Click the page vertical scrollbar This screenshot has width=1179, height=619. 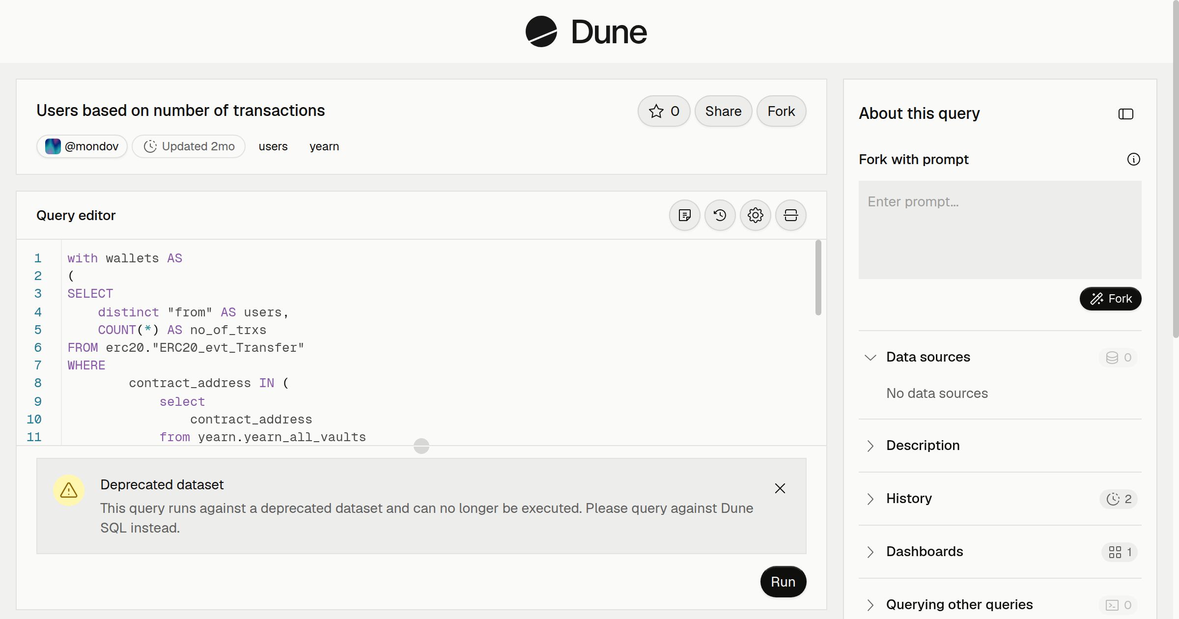(1176, 169)
